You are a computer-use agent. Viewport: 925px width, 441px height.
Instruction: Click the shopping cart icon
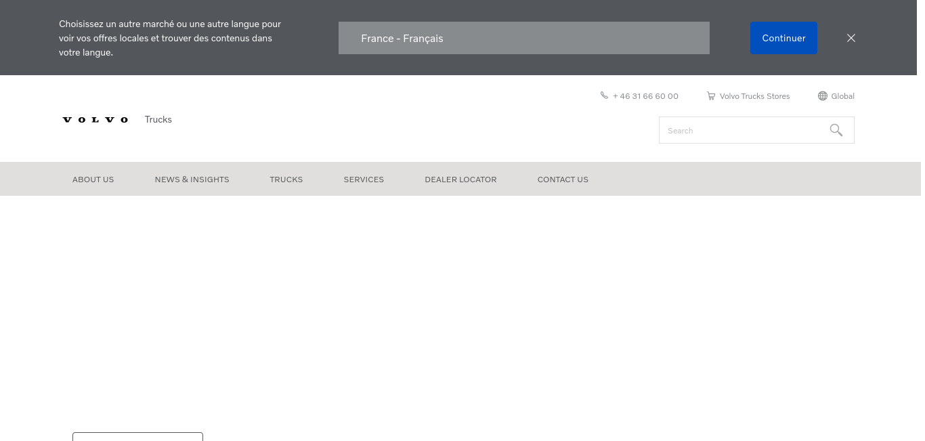tap(711, 96)
